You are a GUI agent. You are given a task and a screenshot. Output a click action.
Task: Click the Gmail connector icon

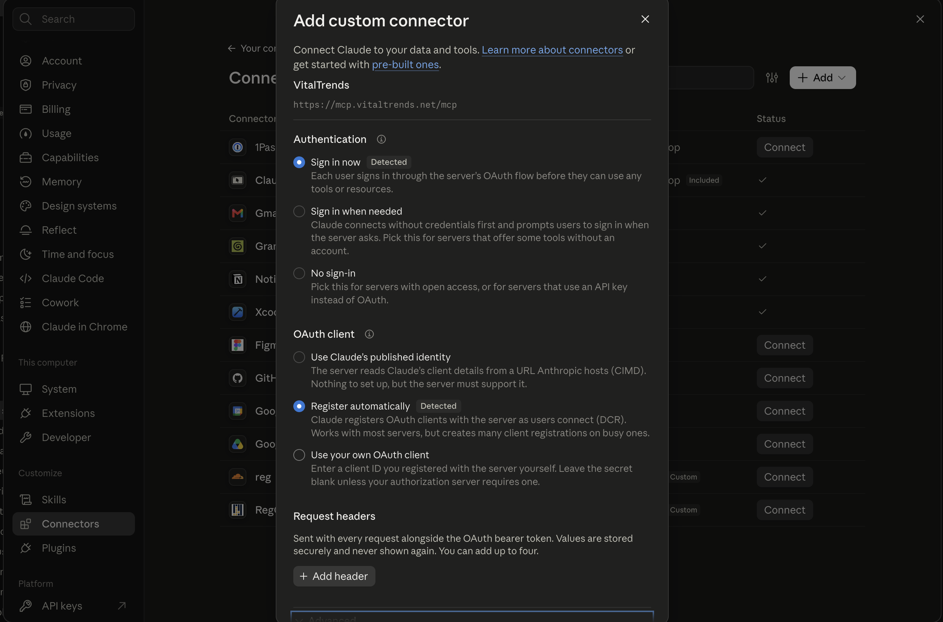(x=238, y=213)
